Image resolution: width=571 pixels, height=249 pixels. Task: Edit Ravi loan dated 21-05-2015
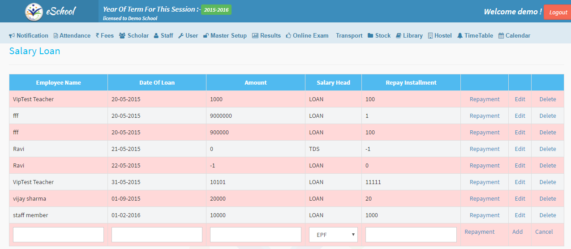point(520,149)
